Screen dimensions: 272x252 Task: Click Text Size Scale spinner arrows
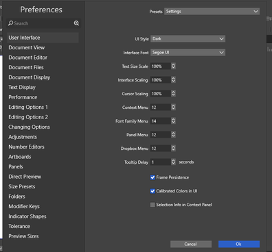point(173,66)
